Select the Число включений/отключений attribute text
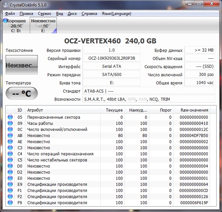 [x=57, y=130]
